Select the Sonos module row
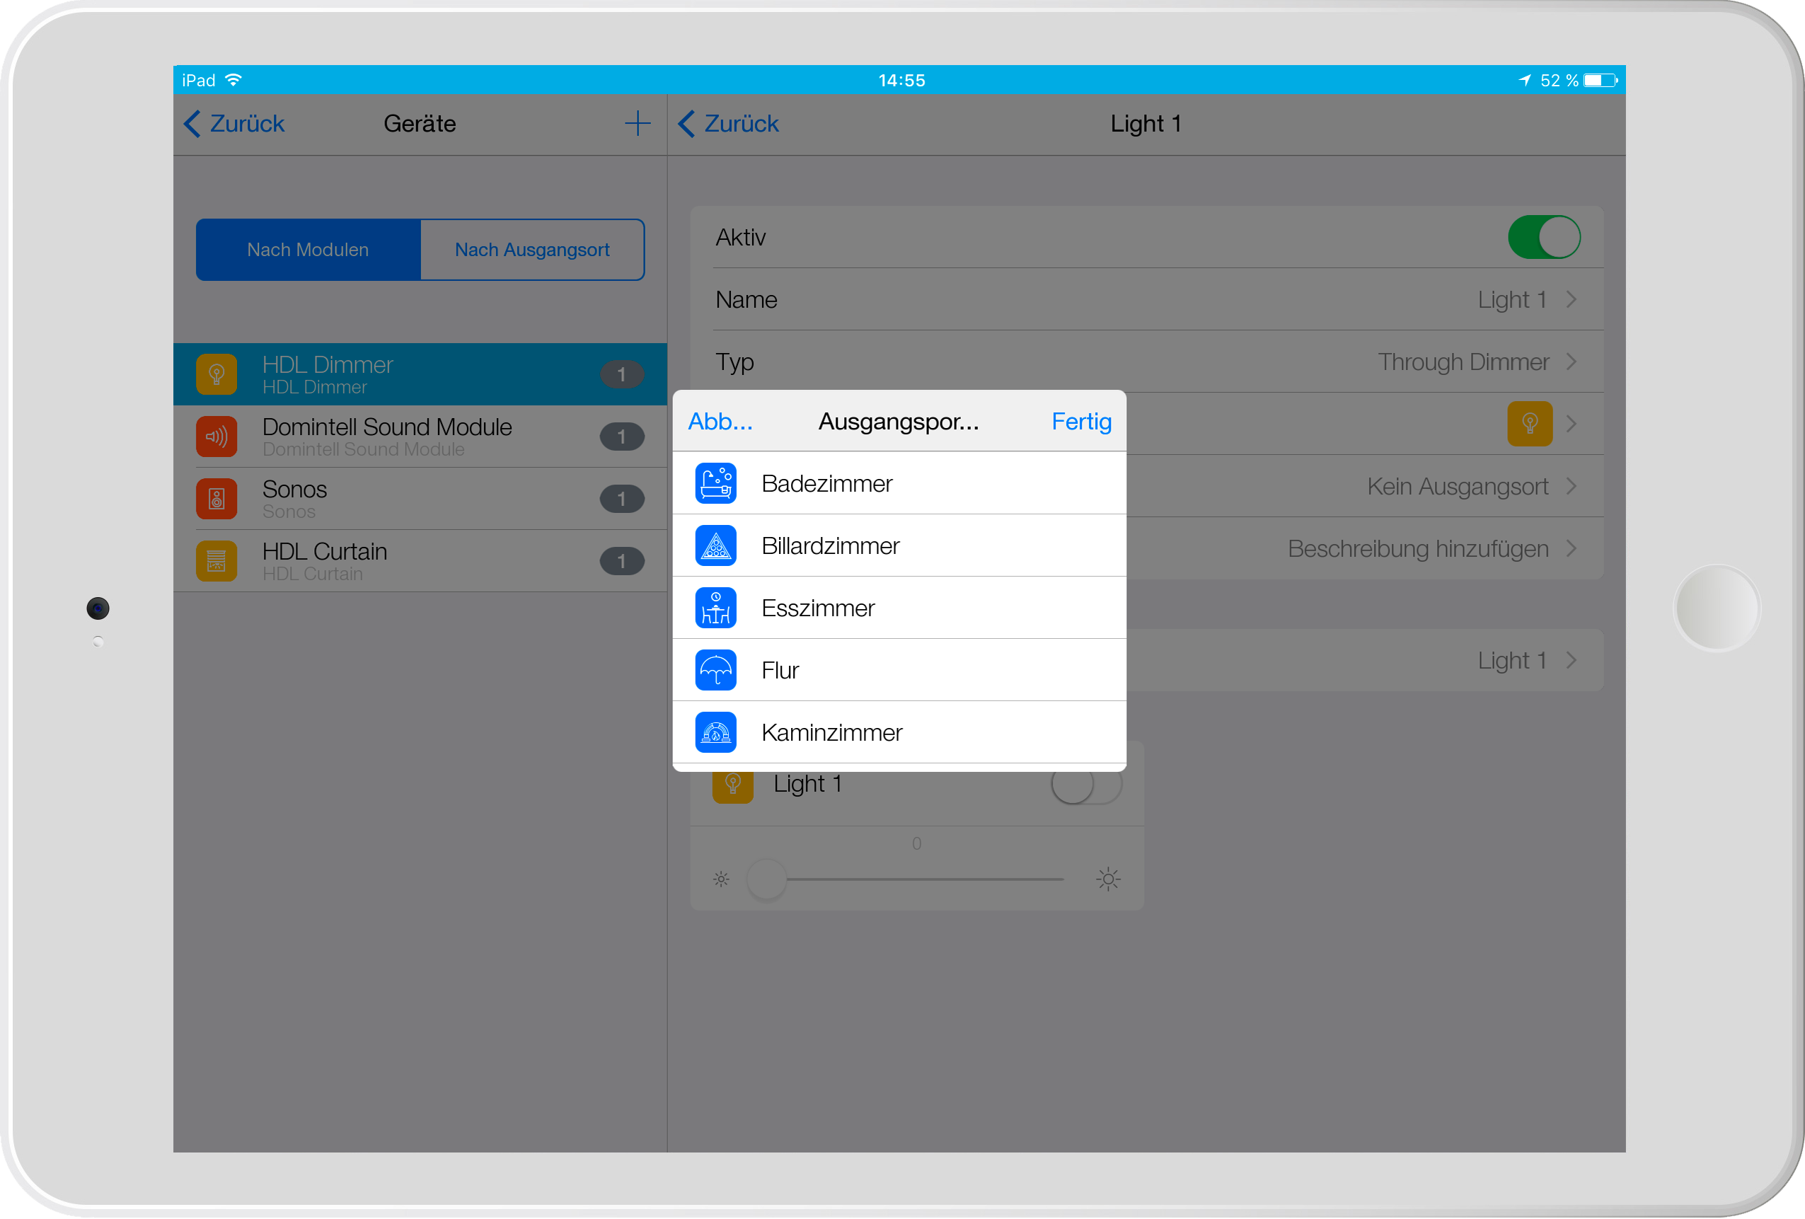Screen dimensions: 1805x1219 coord(420,499)
